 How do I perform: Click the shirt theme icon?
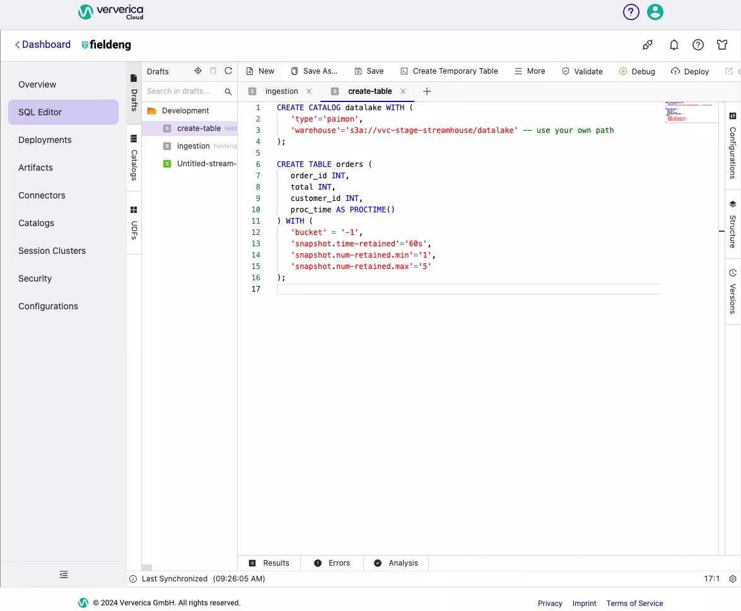click(722, 45)
